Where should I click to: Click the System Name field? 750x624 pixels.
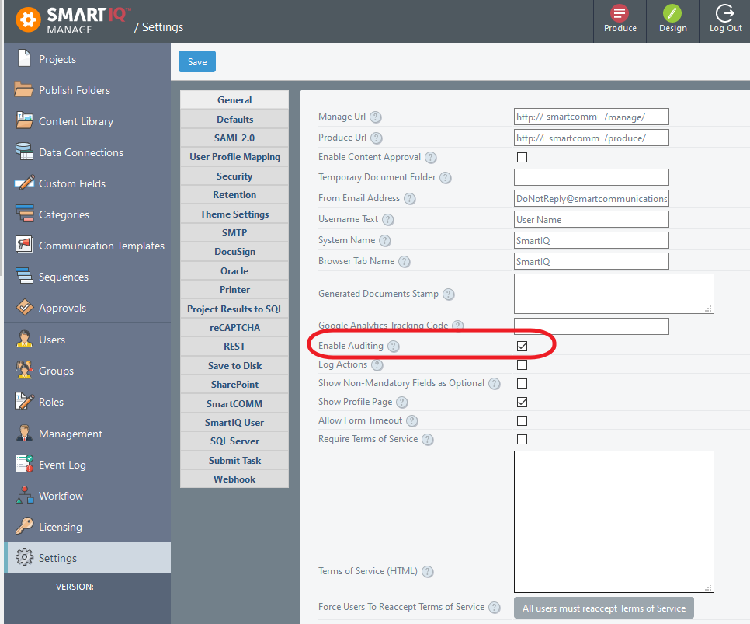click(x=591, y=240)
